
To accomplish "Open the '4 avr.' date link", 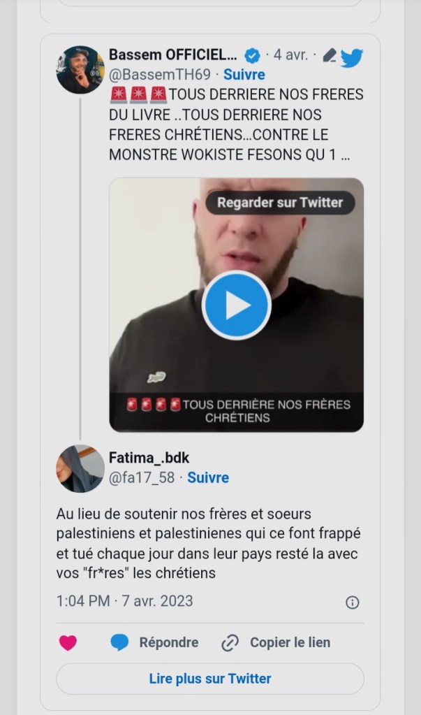I will point(290,55).
